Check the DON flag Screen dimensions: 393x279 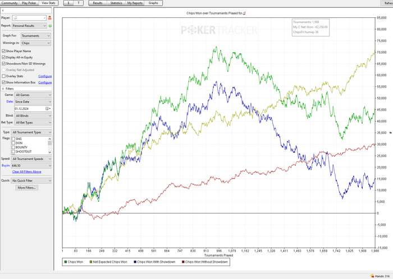click(x=13, y=143)
